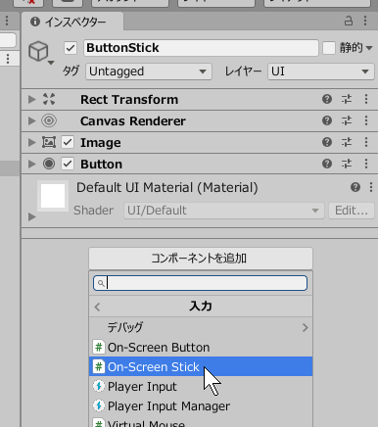
Task: Open Inspector tab options menu
Action: 365,21
